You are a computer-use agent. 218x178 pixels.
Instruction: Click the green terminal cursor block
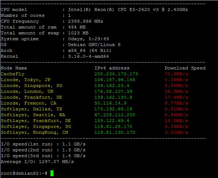pos(52,173)
